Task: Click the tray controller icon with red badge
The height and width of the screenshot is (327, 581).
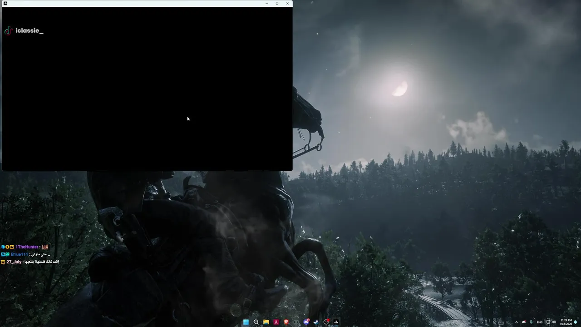Action: [x=524, y=322]
